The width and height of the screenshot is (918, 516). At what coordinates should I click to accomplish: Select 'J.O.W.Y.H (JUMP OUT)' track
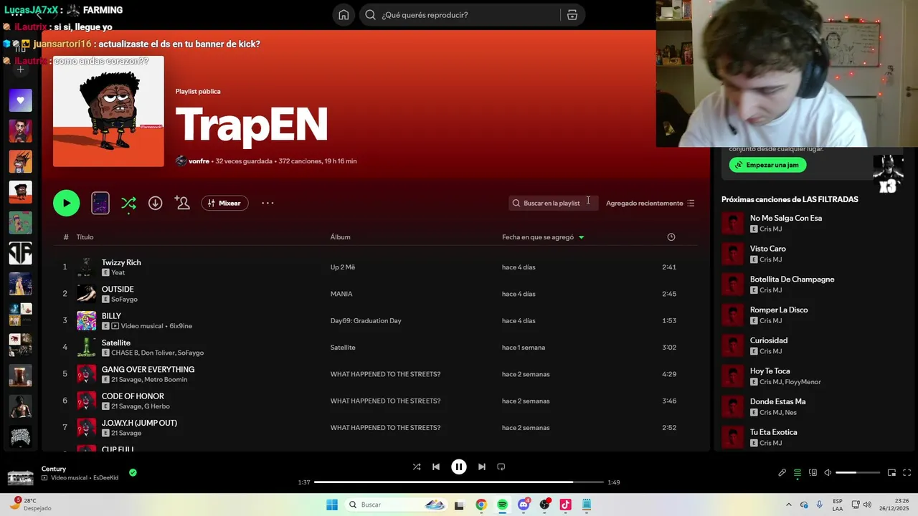pyautogui.click(x=139, y=423)
